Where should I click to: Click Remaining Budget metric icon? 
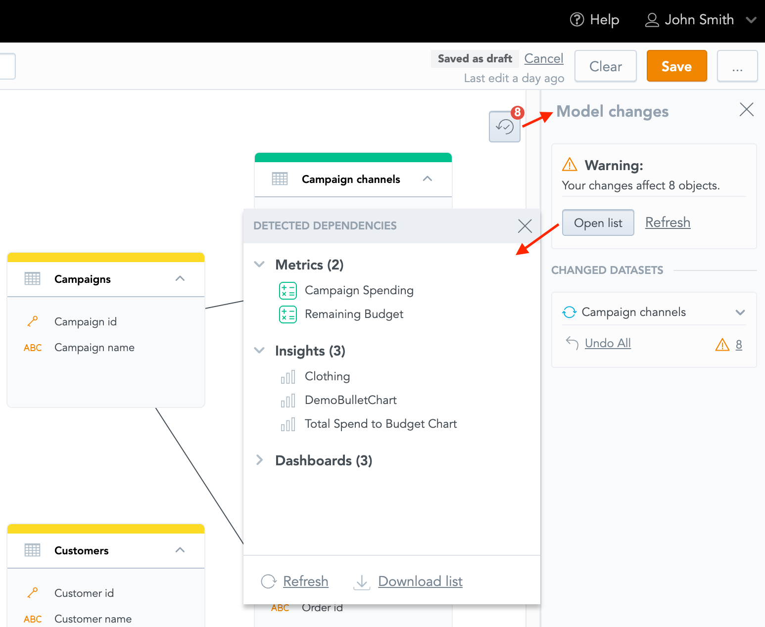[x=288, y=314]
